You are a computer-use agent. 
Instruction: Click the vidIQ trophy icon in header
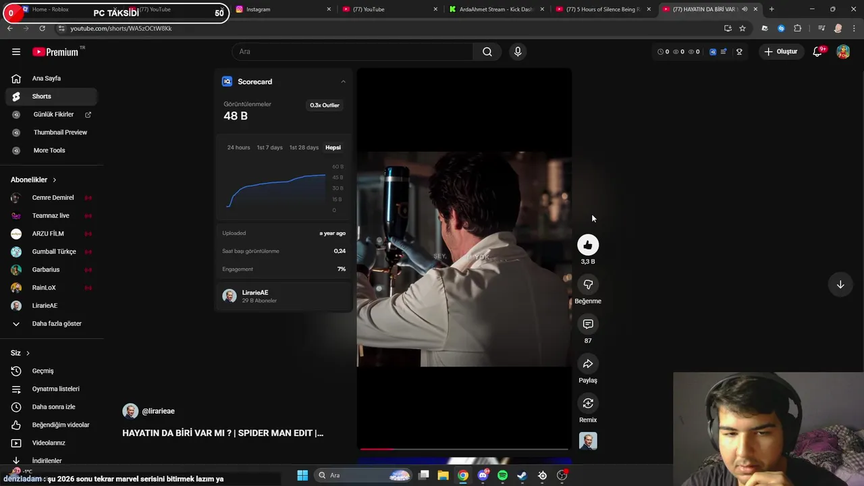tap(739, 51)
